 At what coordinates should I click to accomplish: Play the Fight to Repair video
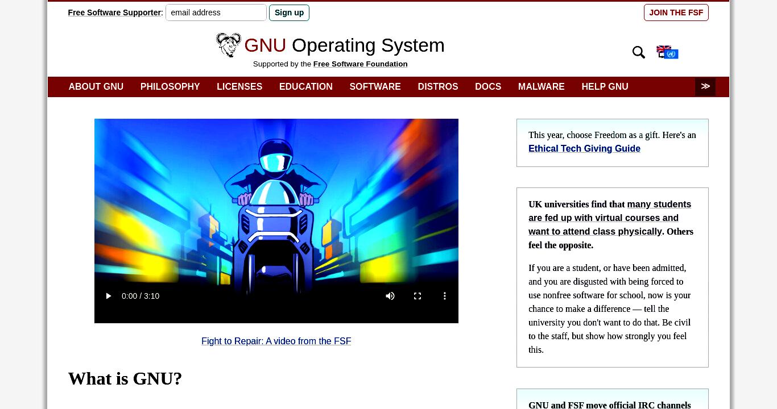[x=109, y=296]
